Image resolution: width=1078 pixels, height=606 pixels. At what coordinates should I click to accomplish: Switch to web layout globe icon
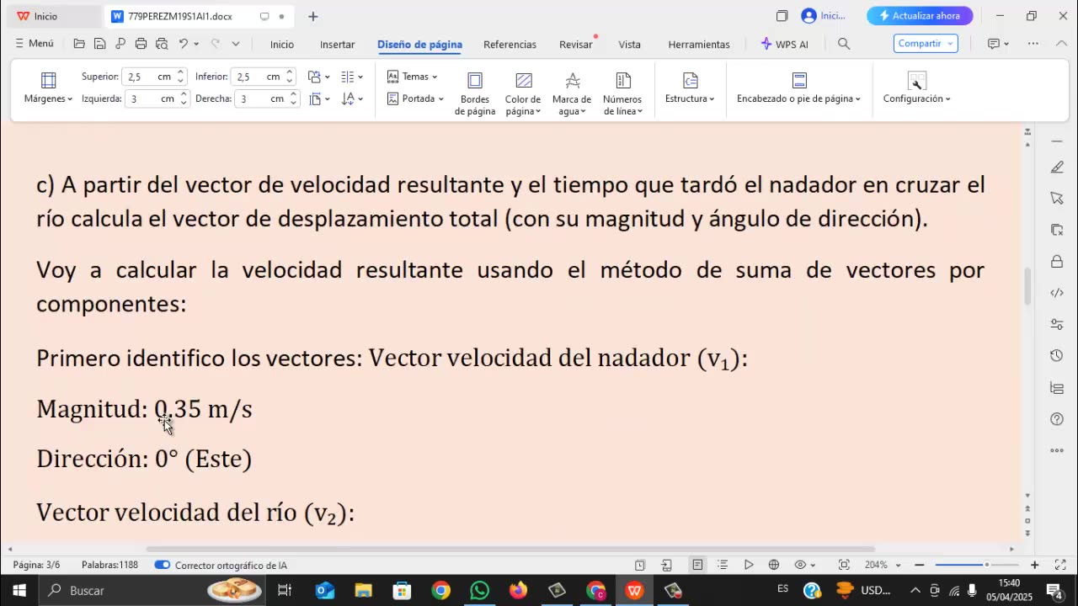774,565
